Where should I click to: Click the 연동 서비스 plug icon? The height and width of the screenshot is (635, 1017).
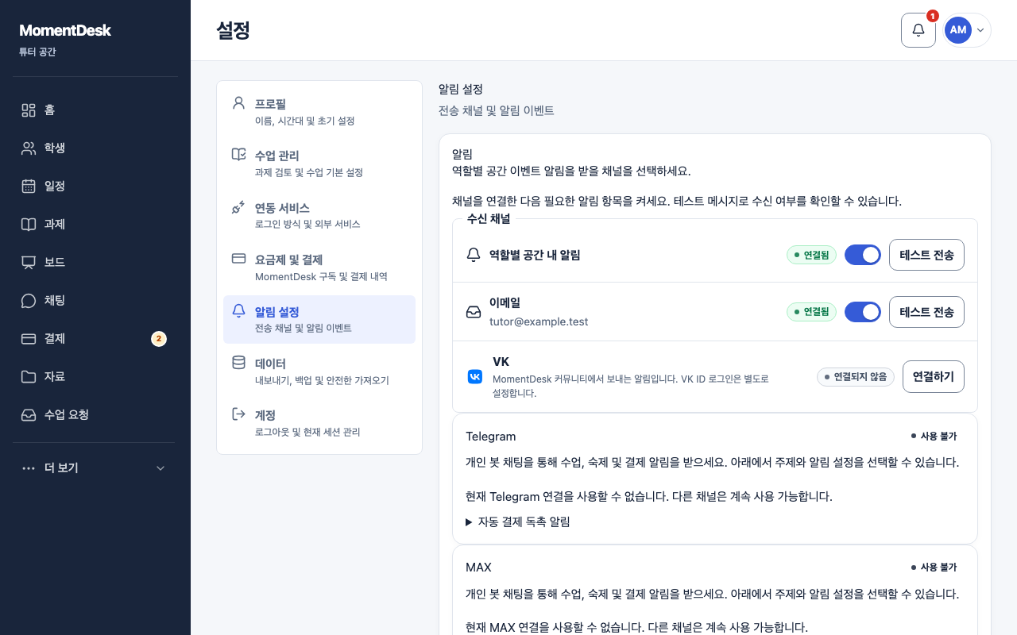238,207
